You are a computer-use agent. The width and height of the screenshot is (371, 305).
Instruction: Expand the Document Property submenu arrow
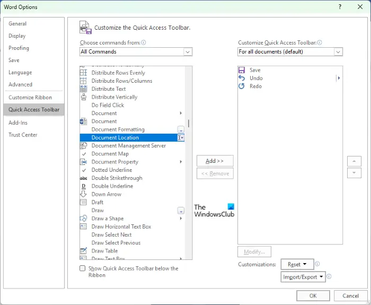pyautogui.click(x=181, y=162)
